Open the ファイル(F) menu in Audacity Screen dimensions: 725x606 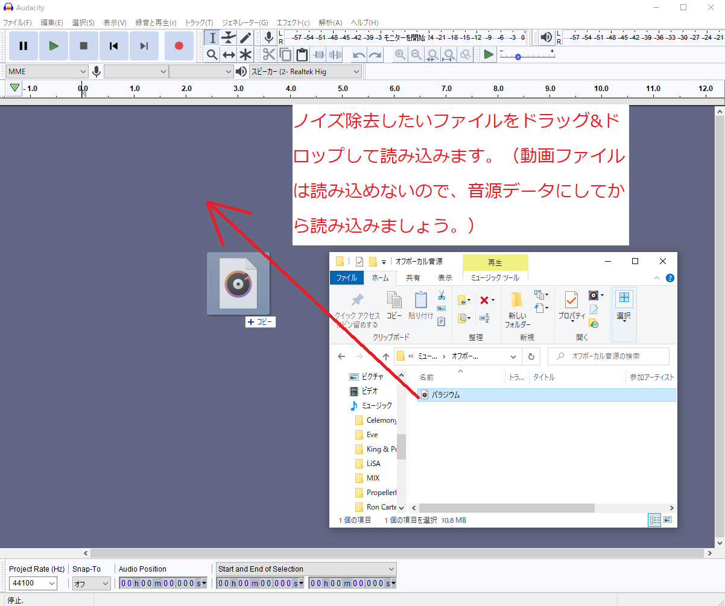[x=17, y=22]
